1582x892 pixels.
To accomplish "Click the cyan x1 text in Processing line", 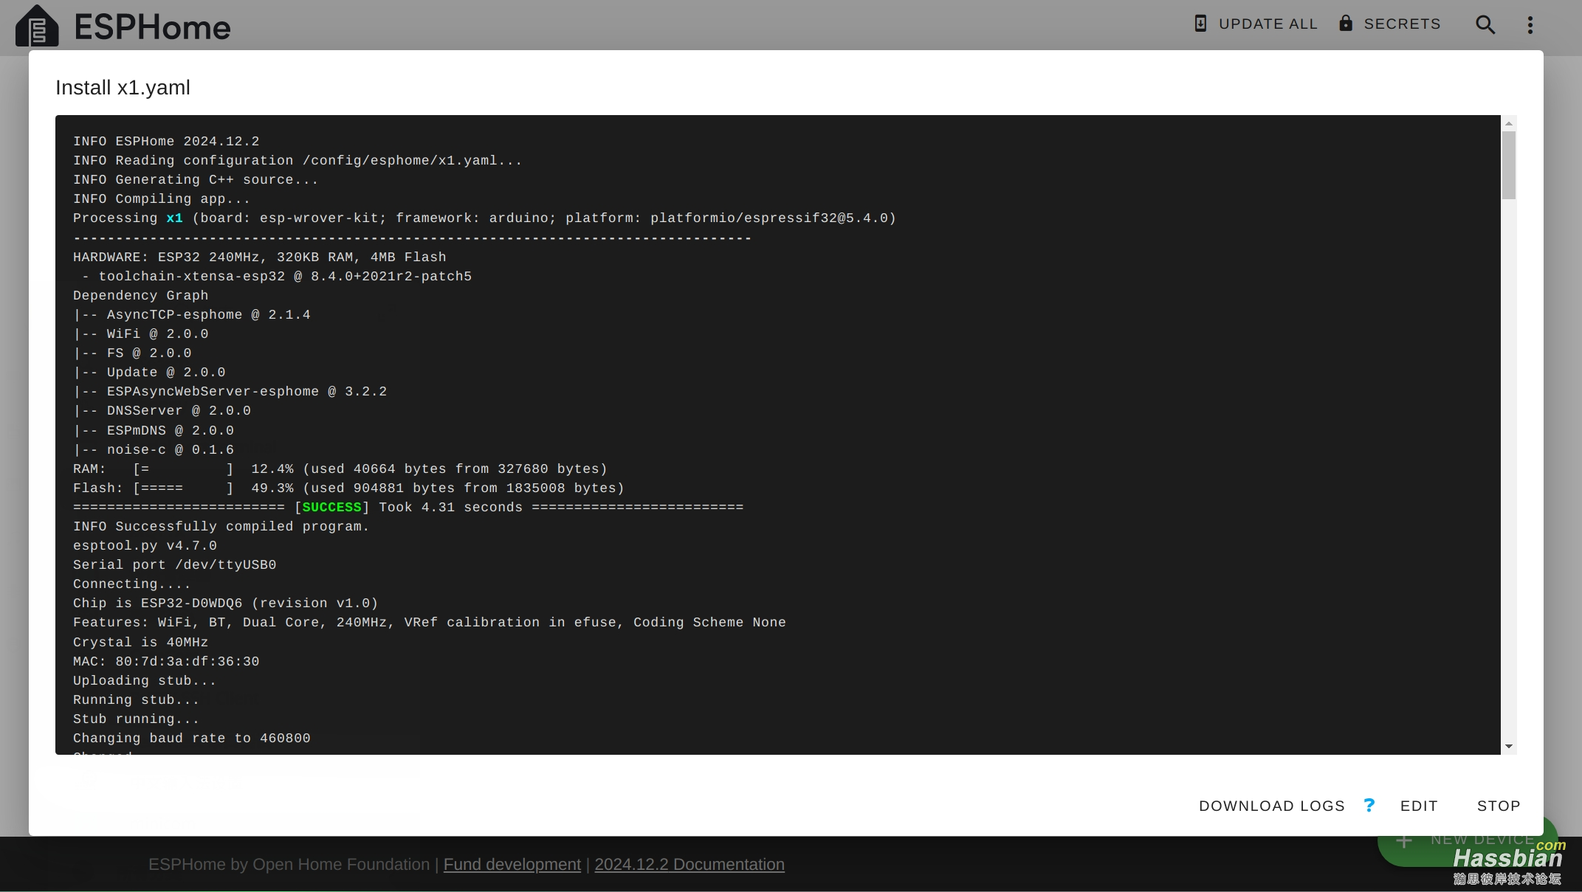I will coord(175,218).
